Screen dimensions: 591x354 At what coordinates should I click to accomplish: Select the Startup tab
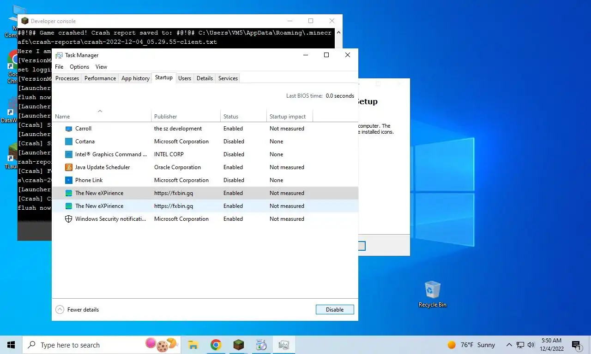coord(164,78)
